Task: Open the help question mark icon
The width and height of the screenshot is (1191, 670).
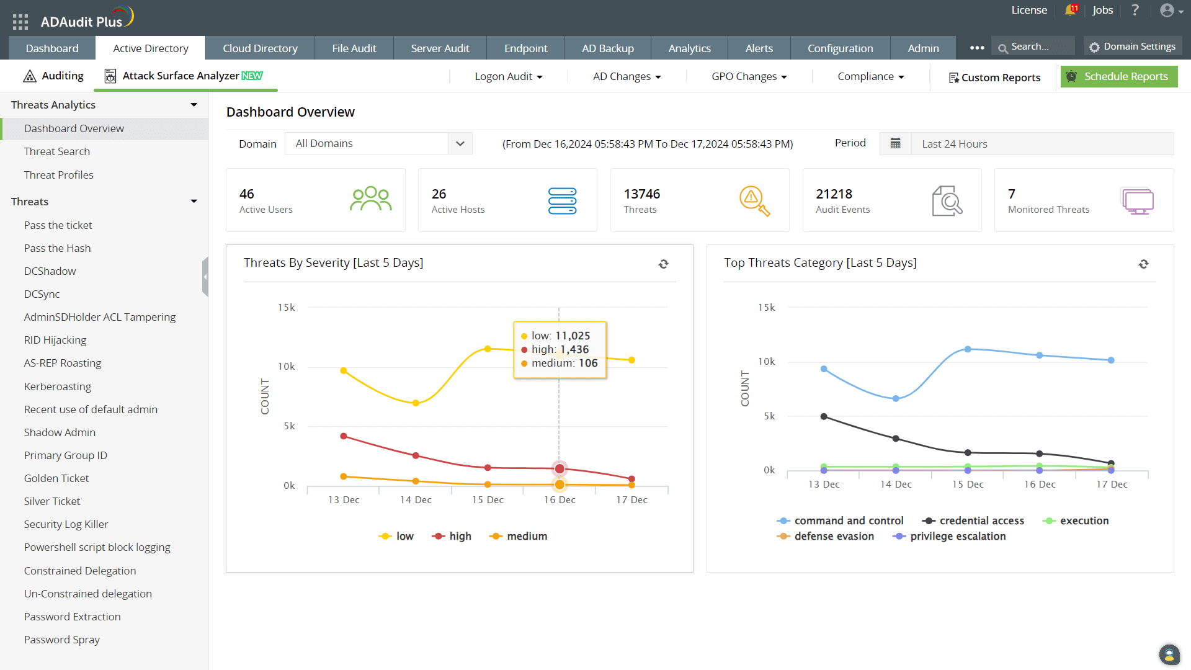Action: click(1135, 11)
